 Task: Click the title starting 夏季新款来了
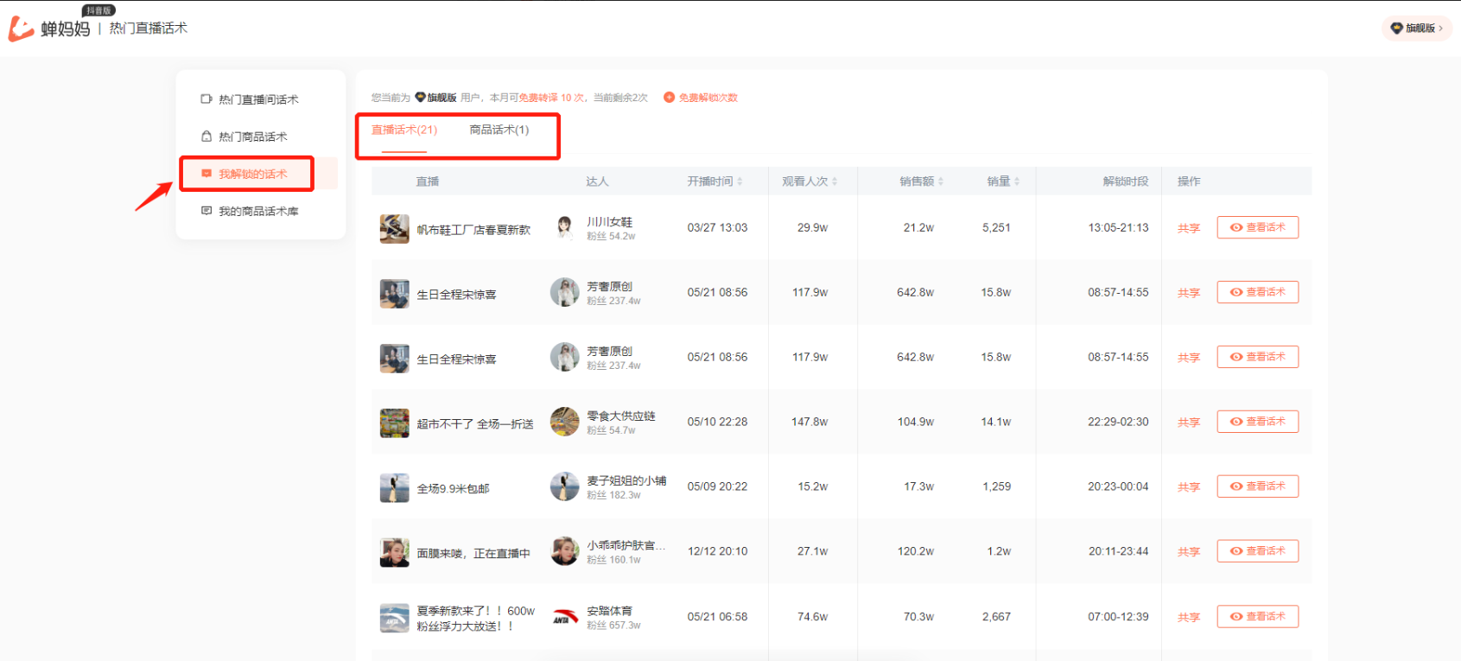[x=476, y=619]
